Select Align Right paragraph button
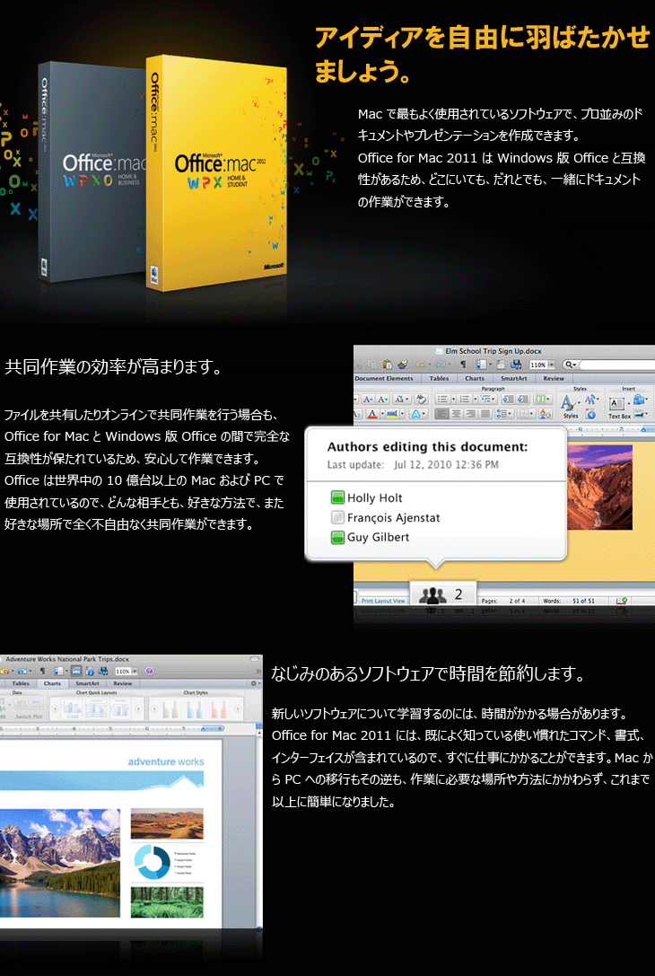The width and height of the screenshot is (655, 976). tap(471, 414)
